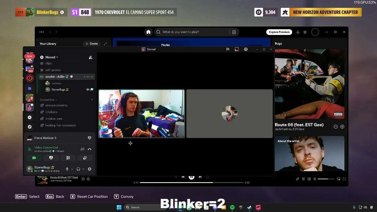Open Spotify Browse icon in search bar
Image resolution: width=377 pixels, height=212 pixels.
(x=234, y=32)
